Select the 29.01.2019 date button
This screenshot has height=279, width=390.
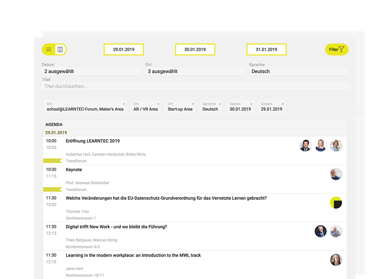[124, 49]
